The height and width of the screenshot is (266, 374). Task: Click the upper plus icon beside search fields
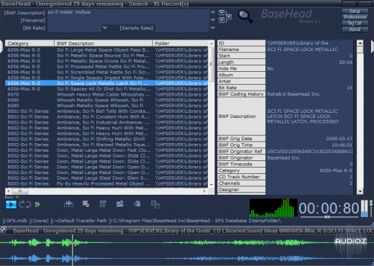point(222,13)
